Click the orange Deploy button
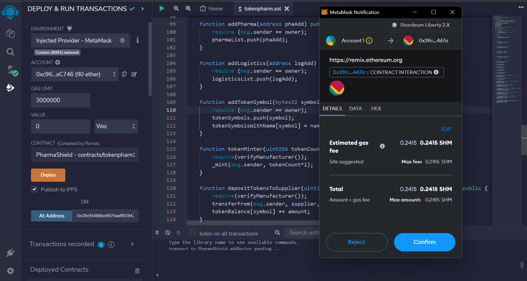This screenshot has height=281, width=527. pyautogui.click(x=48, y=175)
